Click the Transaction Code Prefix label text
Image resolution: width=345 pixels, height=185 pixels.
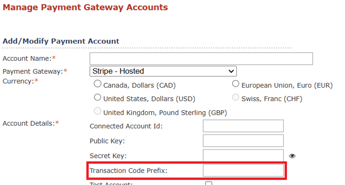(128, 170)
